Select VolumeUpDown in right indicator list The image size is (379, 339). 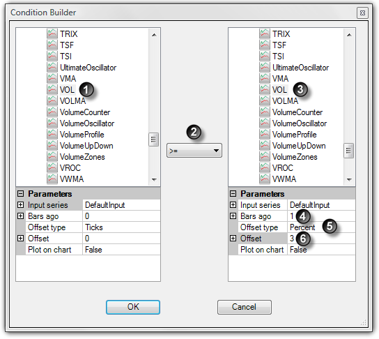click(x=299, y=145)
